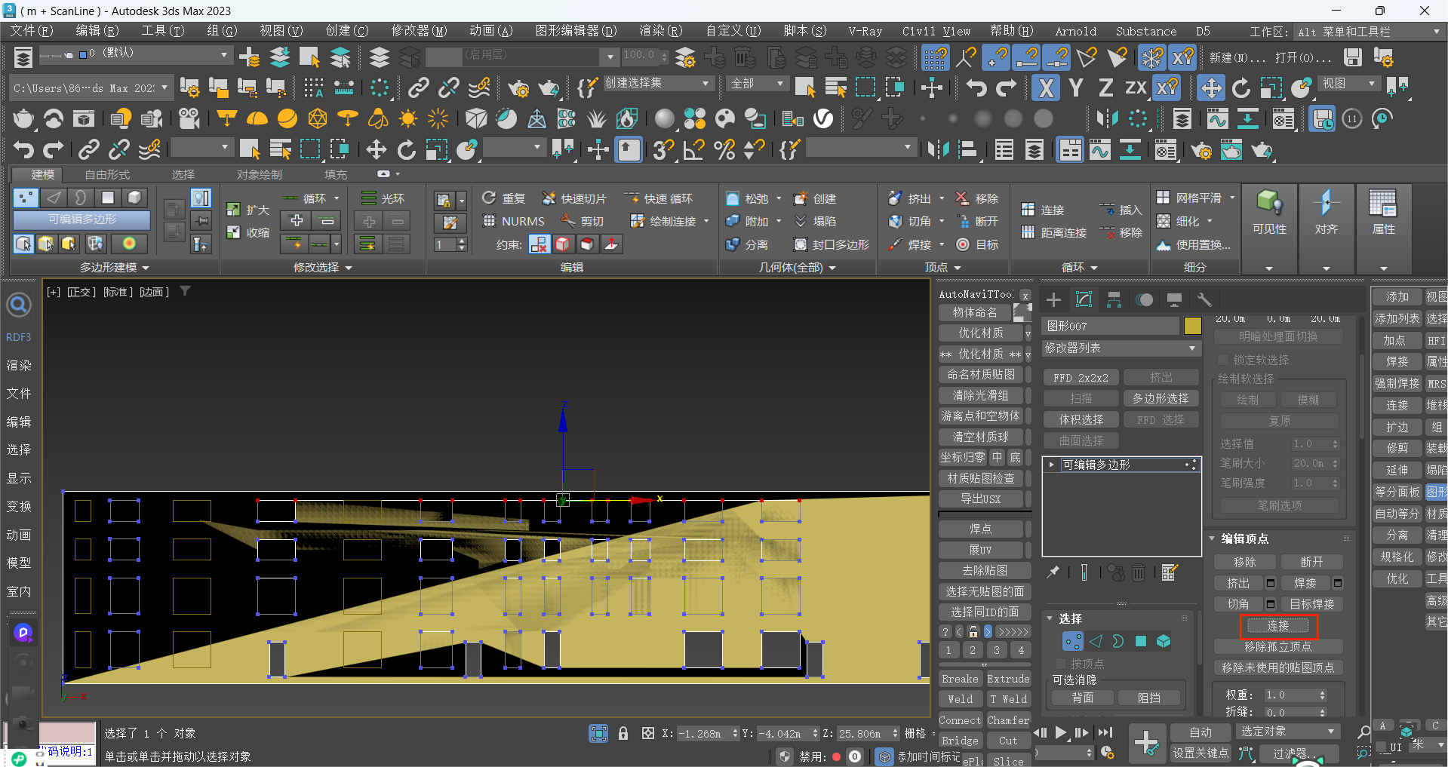The width and height of the screenshot is (1448, 767).
Task: Click the 连接 button in 编辑顶点
Action: (x=1278, y=625)
